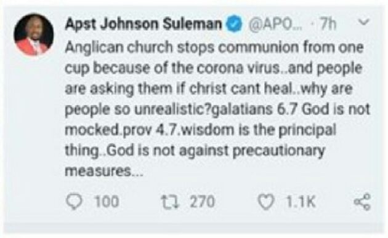Open the 7h timestamp permalink
Screen dimensions: 388x238
328,24
